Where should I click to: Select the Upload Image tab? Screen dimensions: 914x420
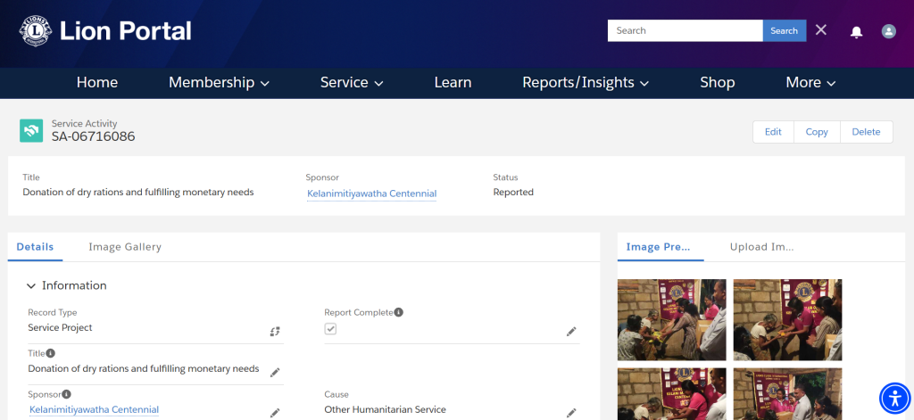[762, 247]
